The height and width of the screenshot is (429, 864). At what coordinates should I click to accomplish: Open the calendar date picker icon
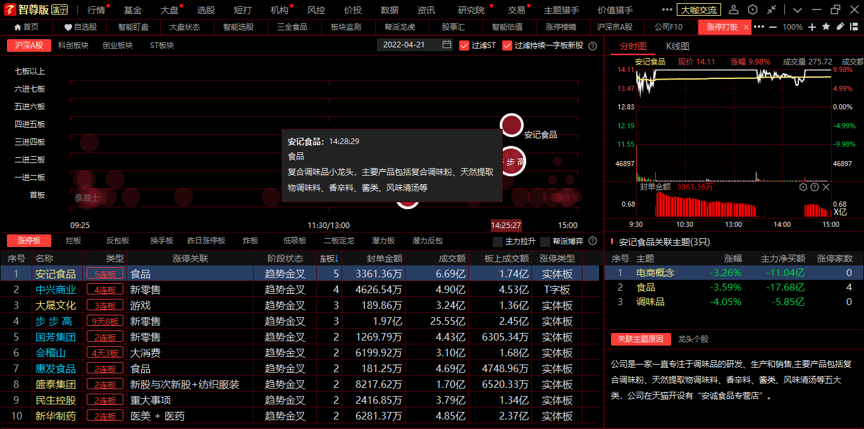447,45
